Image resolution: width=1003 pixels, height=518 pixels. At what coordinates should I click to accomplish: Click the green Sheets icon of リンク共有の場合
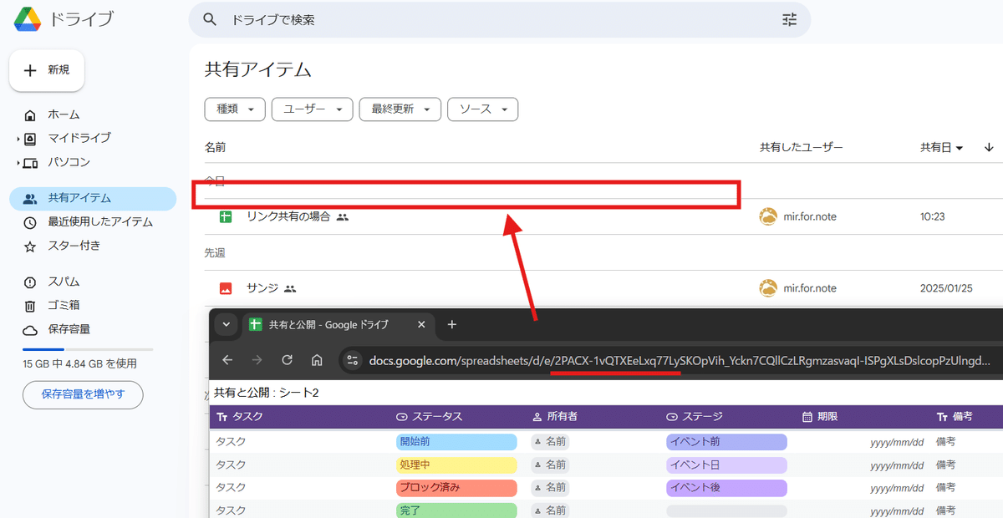pos(225,217)
